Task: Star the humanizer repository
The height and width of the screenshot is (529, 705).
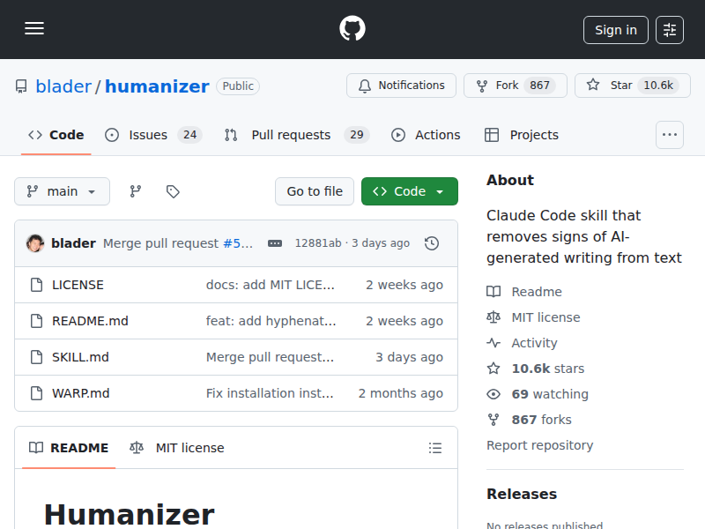Action: click(632, 86)
